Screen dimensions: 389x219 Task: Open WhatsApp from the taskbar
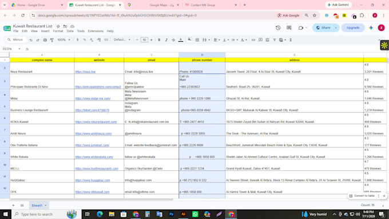(x=195, y=214)
